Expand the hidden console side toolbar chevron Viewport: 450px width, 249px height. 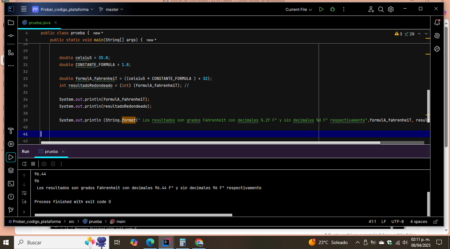point(24,212)
